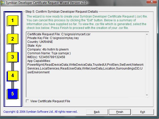Click the Symbian copyright notice text

pos(41,112)
